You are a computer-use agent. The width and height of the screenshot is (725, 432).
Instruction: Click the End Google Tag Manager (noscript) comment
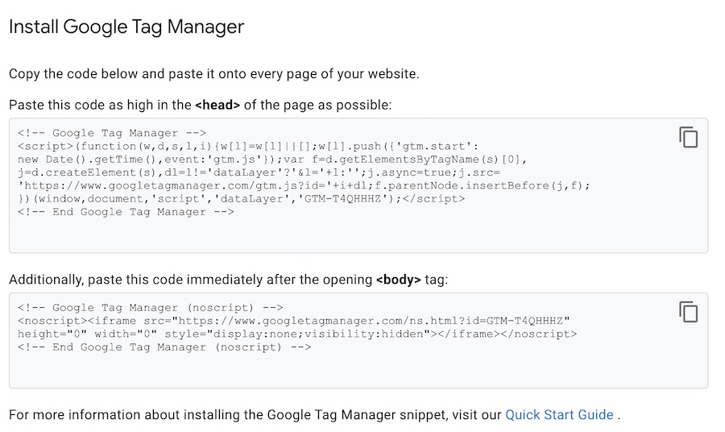164,347
